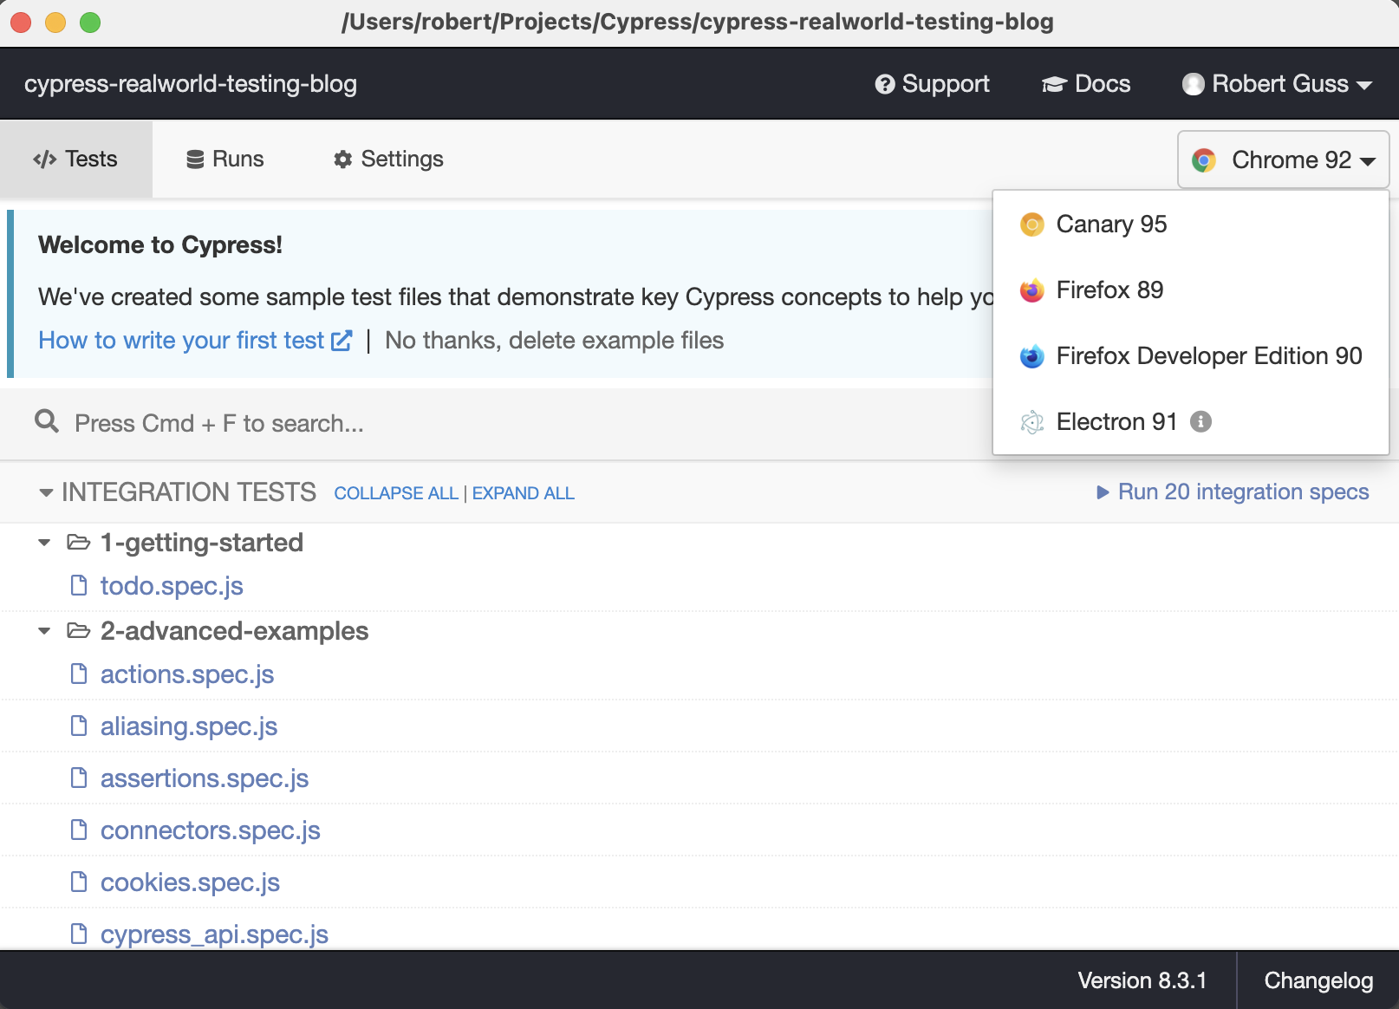
Task: Click the play icon for Run 20 integration specs
Action: [1103, 492]
